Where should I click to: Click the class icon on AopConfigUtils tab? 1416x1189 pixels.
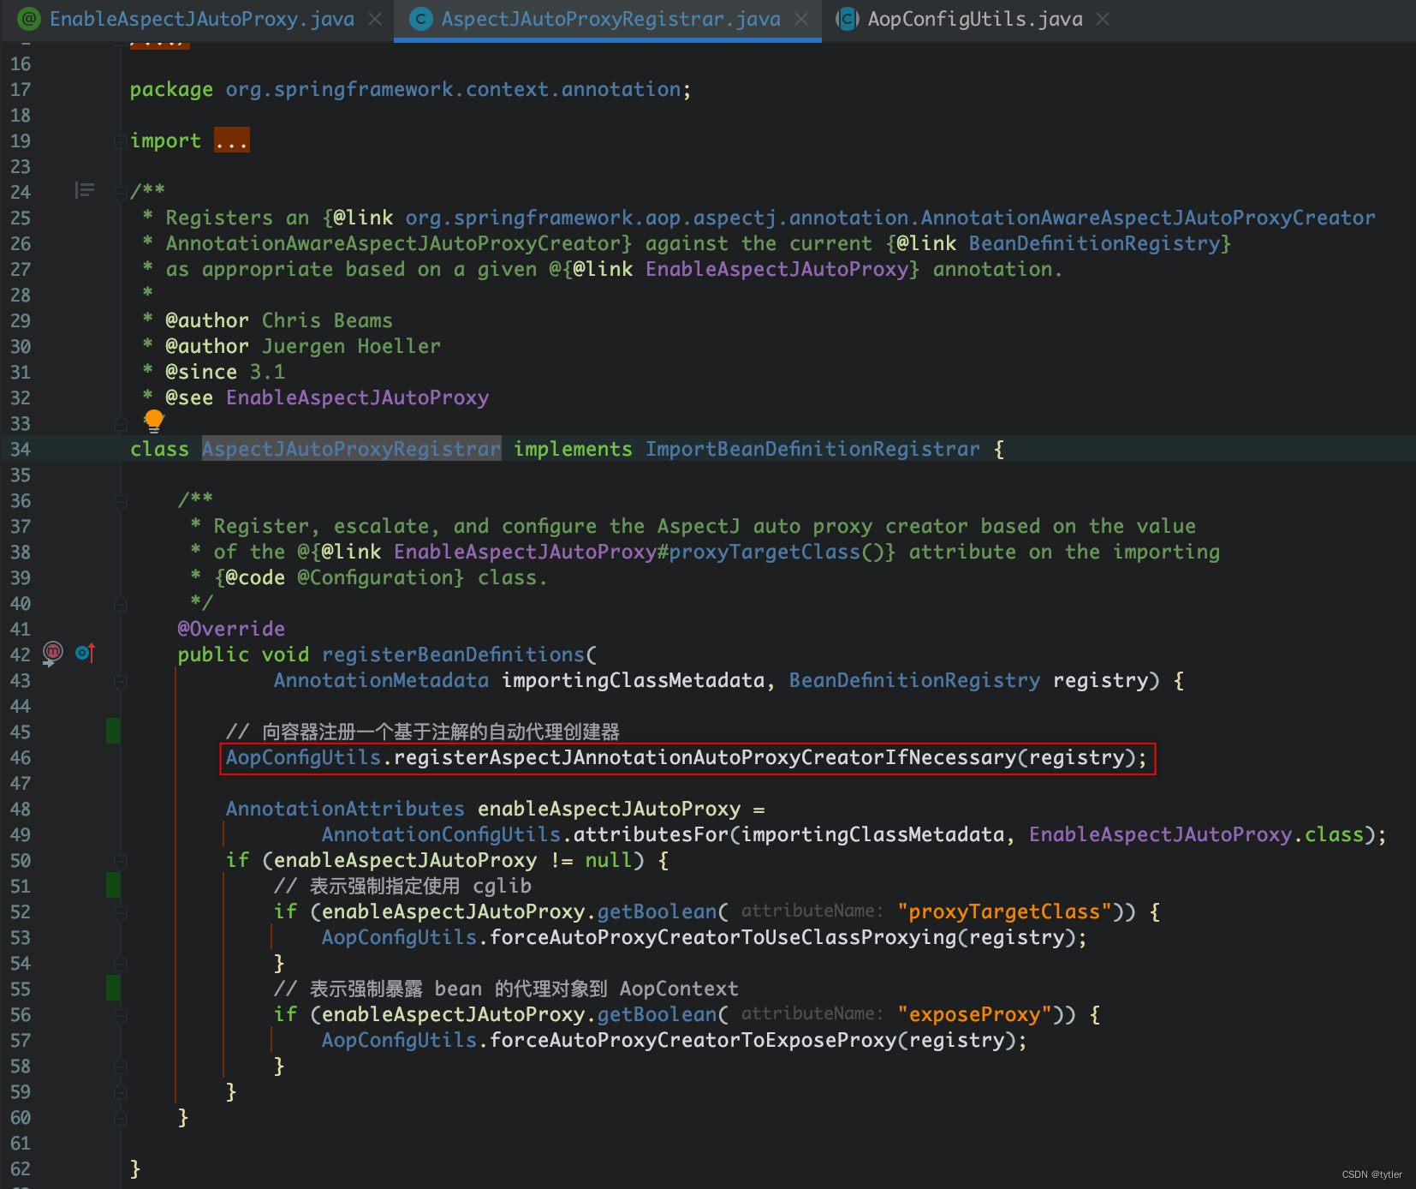[848, 19]
